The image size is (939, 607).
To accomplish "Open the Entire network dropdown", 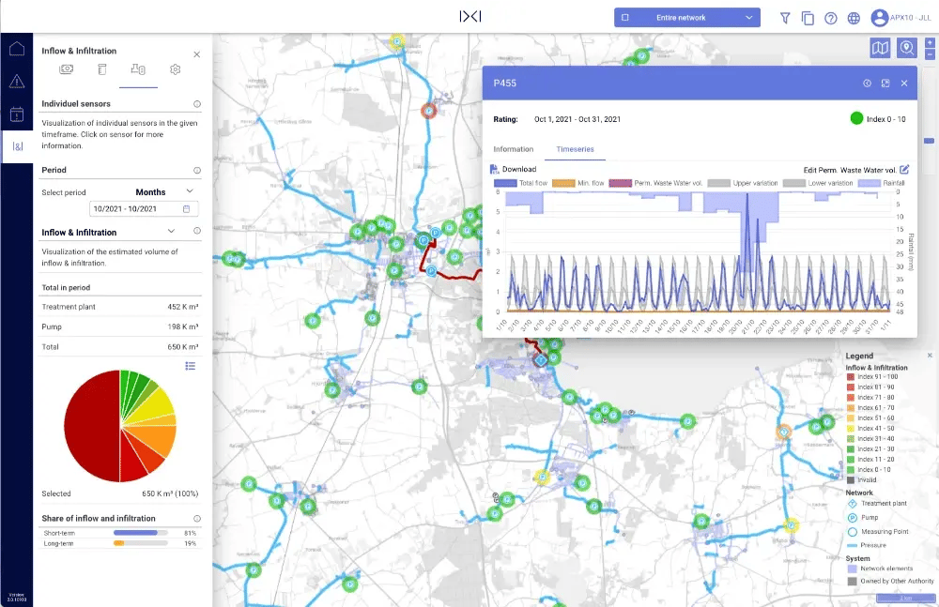I will (687, 18).
